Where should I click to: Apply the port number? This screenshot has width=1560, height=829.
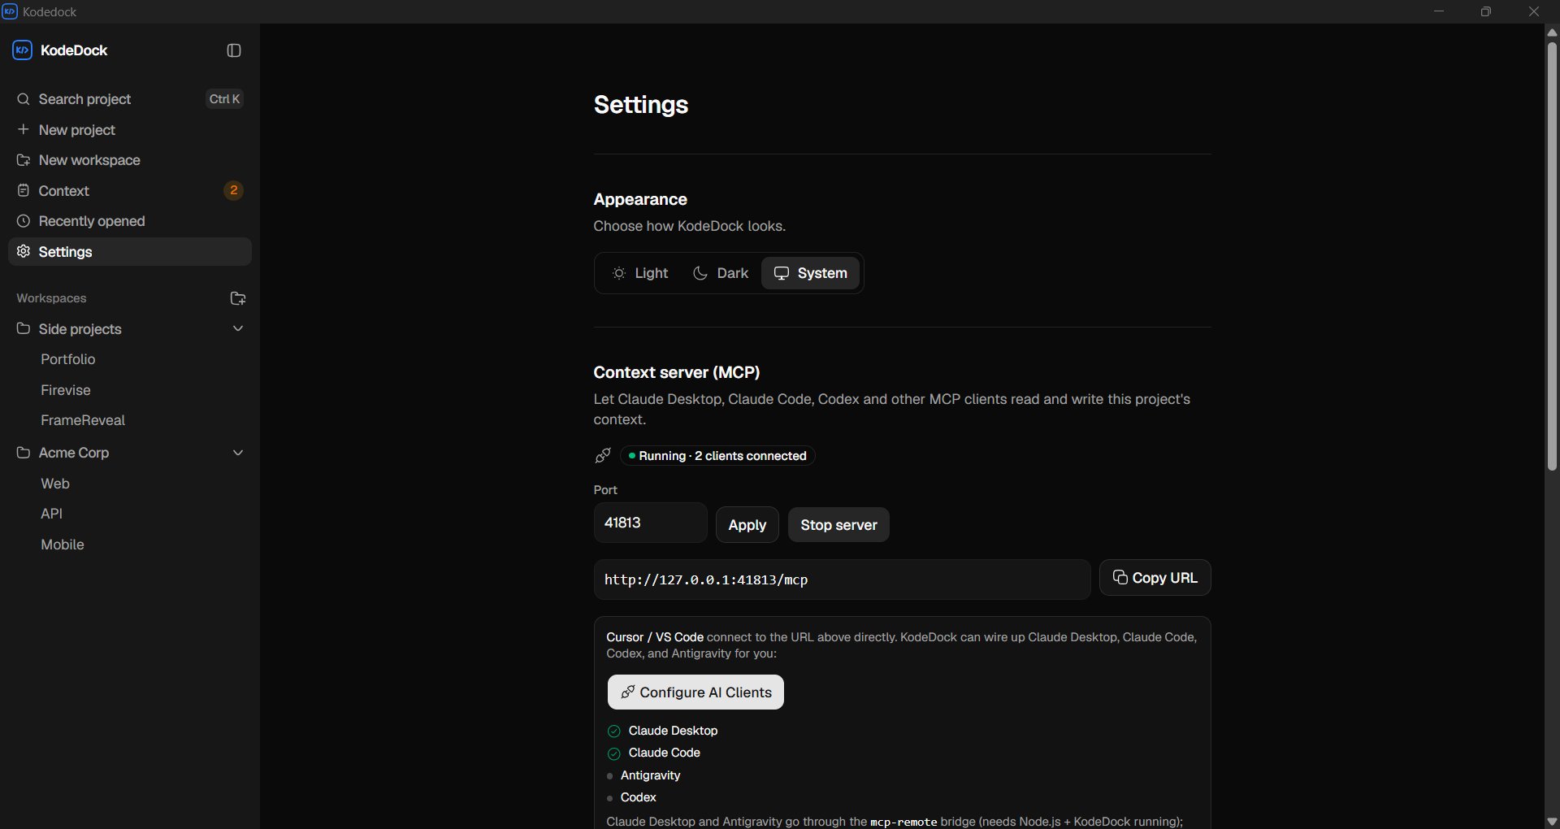point(747,525)
